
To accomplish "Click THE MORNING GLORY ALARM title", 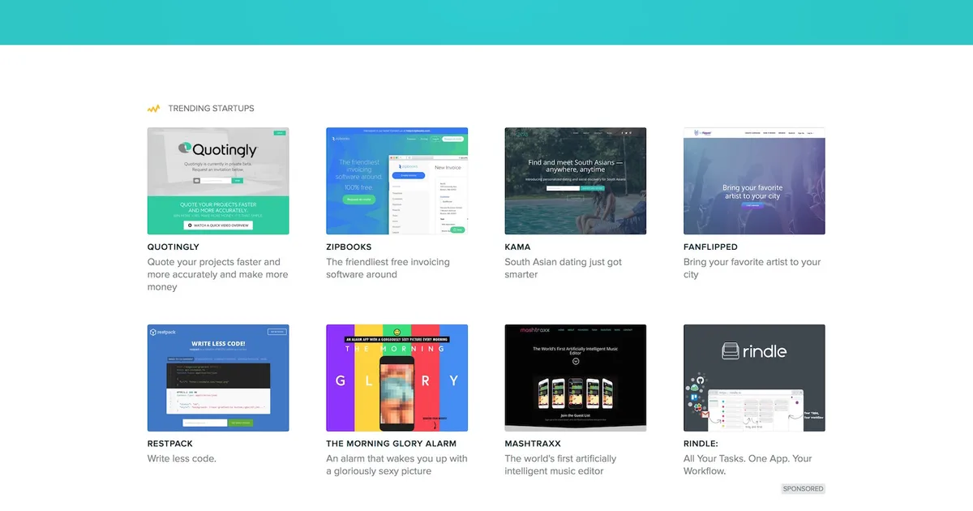I will pyautogui.click(x=392, y=444).
